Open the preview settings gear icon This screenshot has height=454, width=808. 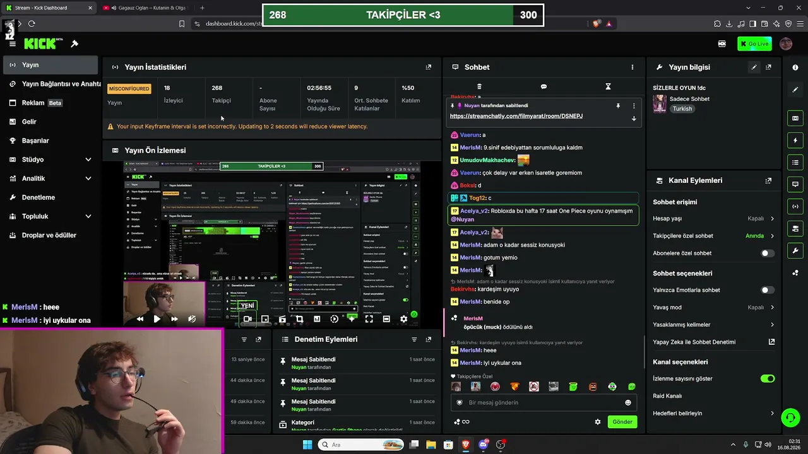[403, 319]
